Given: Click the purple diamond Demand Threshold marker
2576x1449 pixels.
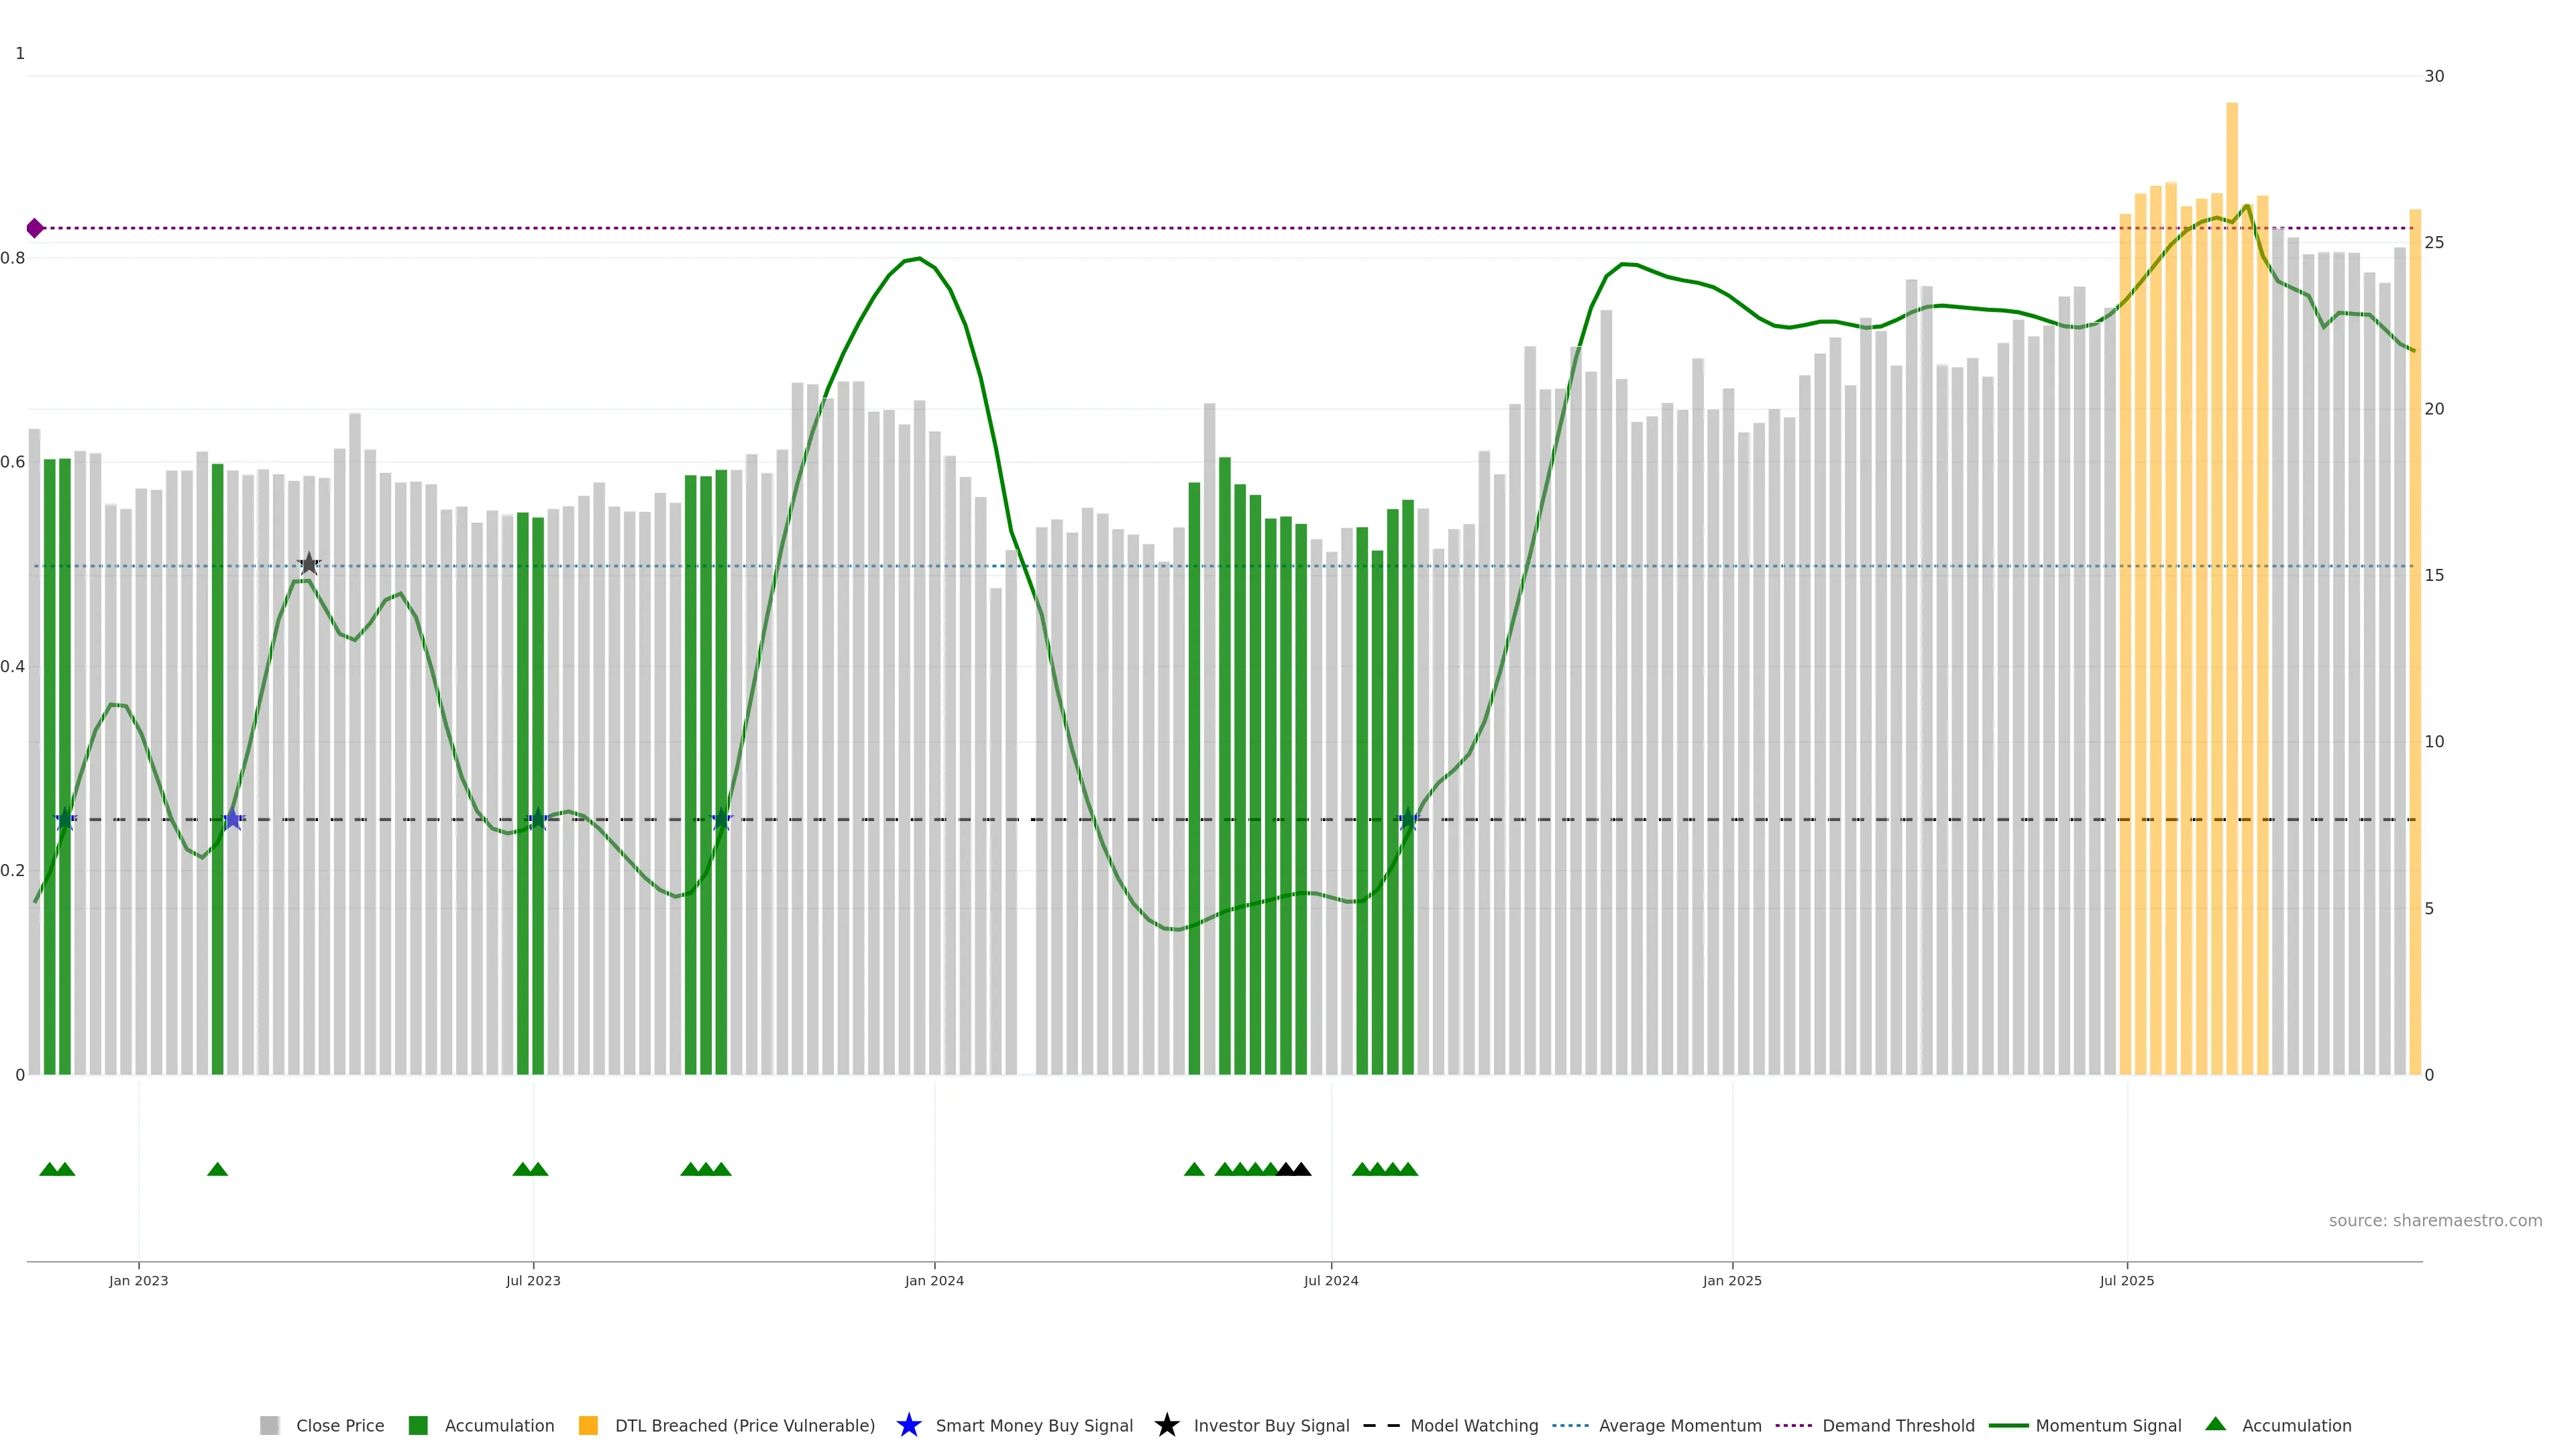Looking at the screenshot, I should [x=35, y=228].
